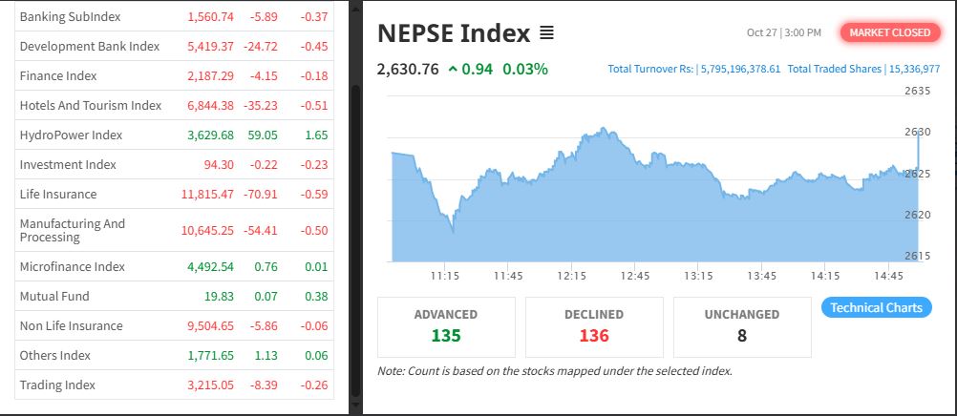Open the hamburger menu beside NEPSE Index
This screenshot has width=957, height=416.
tap(547, 33)
